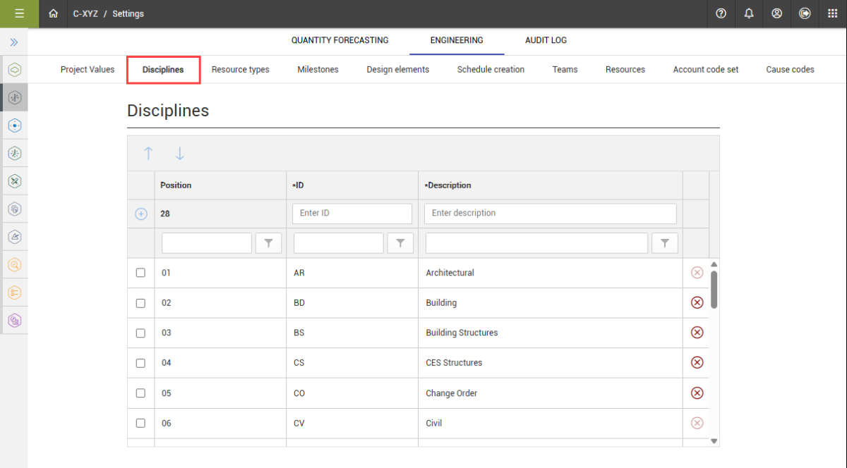Open the Milestones settings tab
Screen dimensions: 847x468
(318, 70)
